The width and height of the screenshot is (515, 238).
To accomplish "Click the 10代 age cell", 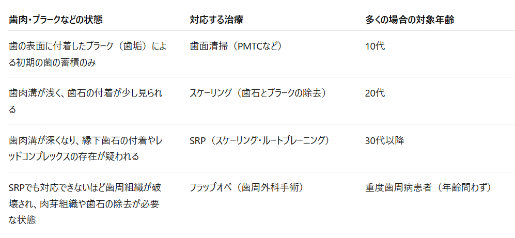I will click(x=374, y=46).
